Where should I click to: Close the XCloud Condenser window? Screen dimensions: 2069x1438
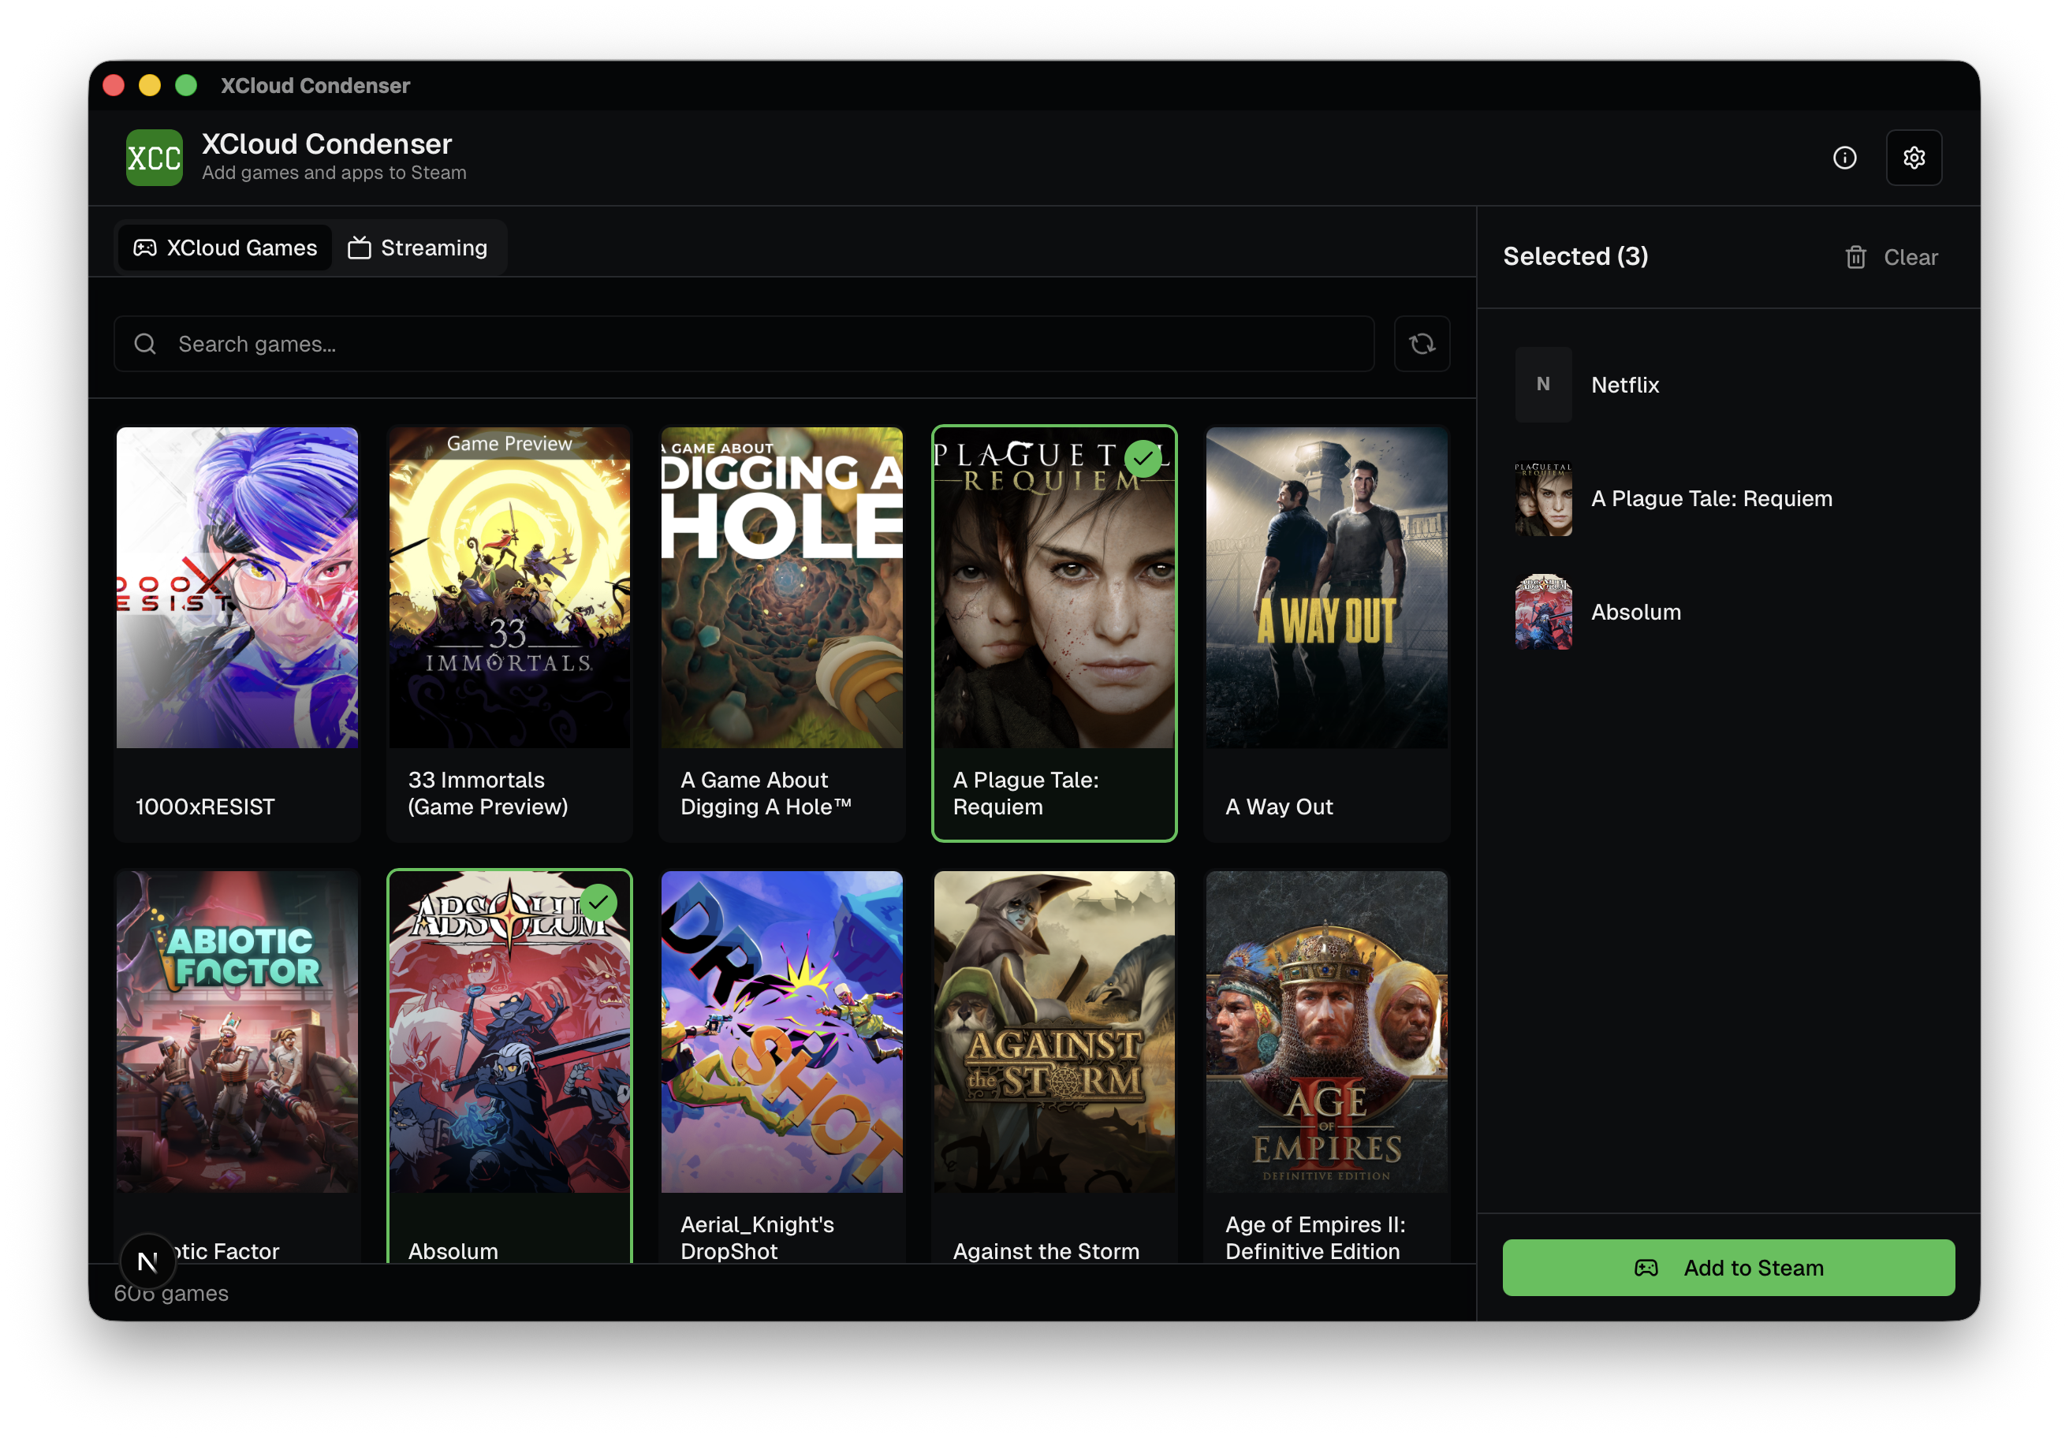(114, 86)
